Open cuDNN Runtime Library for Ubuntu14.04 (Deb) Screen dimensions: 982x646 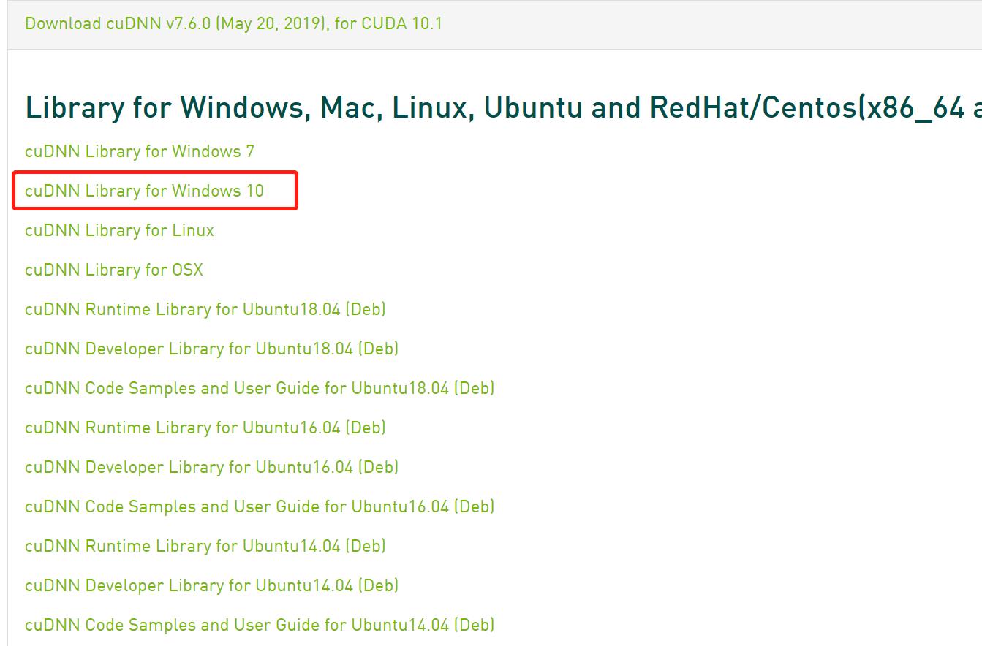[x=205, y=546]
